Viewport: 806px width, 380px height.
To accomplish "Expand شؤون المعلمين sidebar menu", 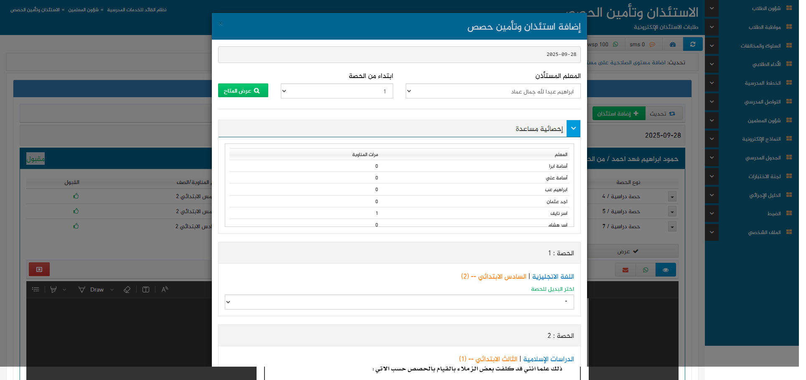I will click(764, 121).
